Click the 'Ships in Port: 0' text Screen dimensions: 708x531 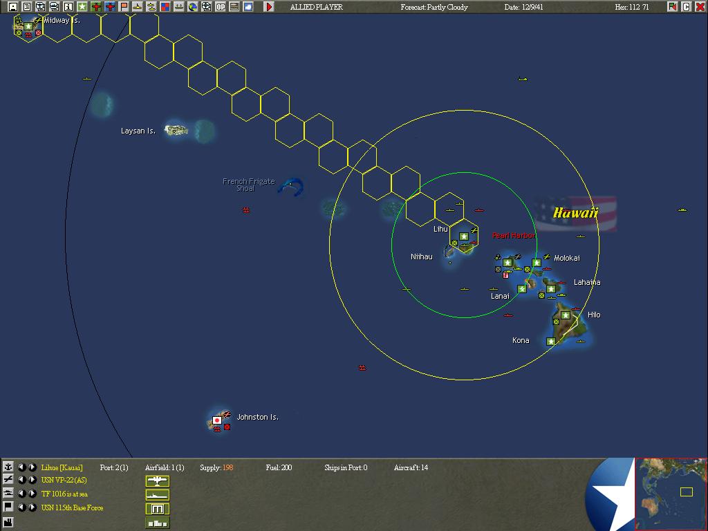(346, 467)
